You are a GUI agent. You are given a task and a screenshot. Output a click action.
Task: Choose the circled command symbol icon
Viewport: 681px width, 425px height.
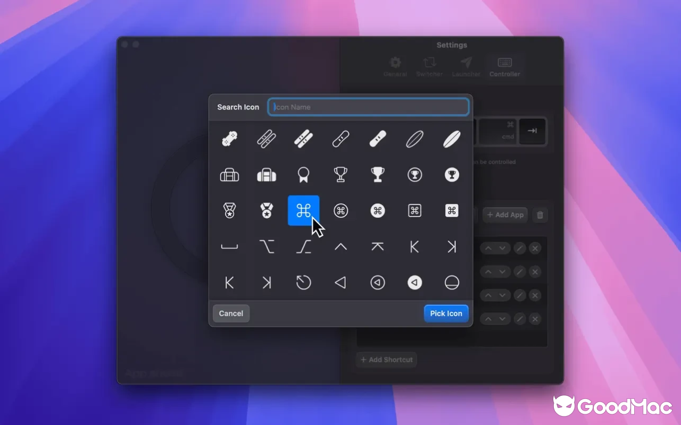coord(340,210)
